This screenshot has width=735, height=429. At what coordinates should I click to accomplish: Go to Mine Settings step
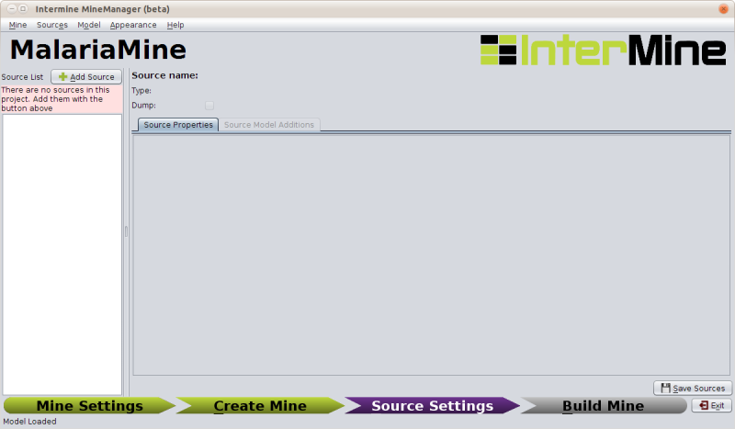pyautogui.click(x=89, y=405)
